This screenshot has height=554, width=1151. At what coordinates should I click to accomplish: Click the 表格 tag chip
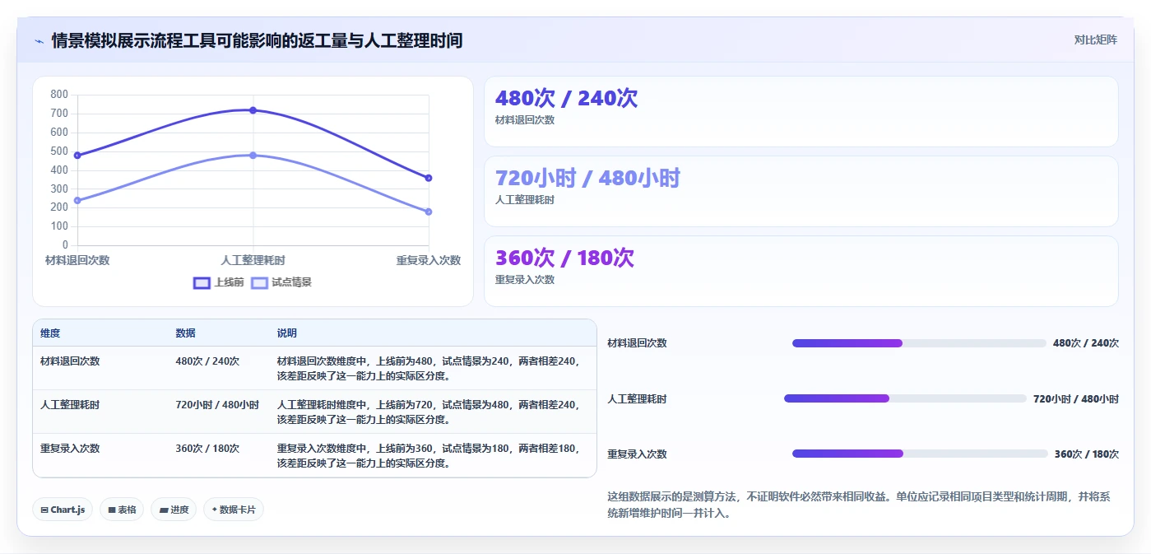(122, 510)
